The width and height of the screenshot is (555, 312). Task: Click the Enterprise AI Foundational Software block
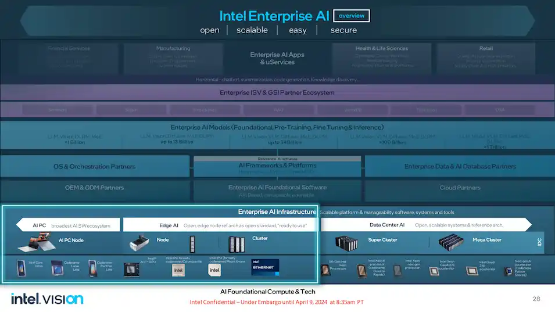coord(278,191)
